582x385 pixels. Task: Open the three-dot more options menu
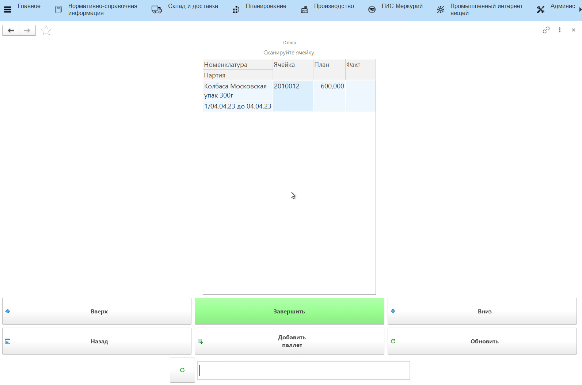point(559,30)
